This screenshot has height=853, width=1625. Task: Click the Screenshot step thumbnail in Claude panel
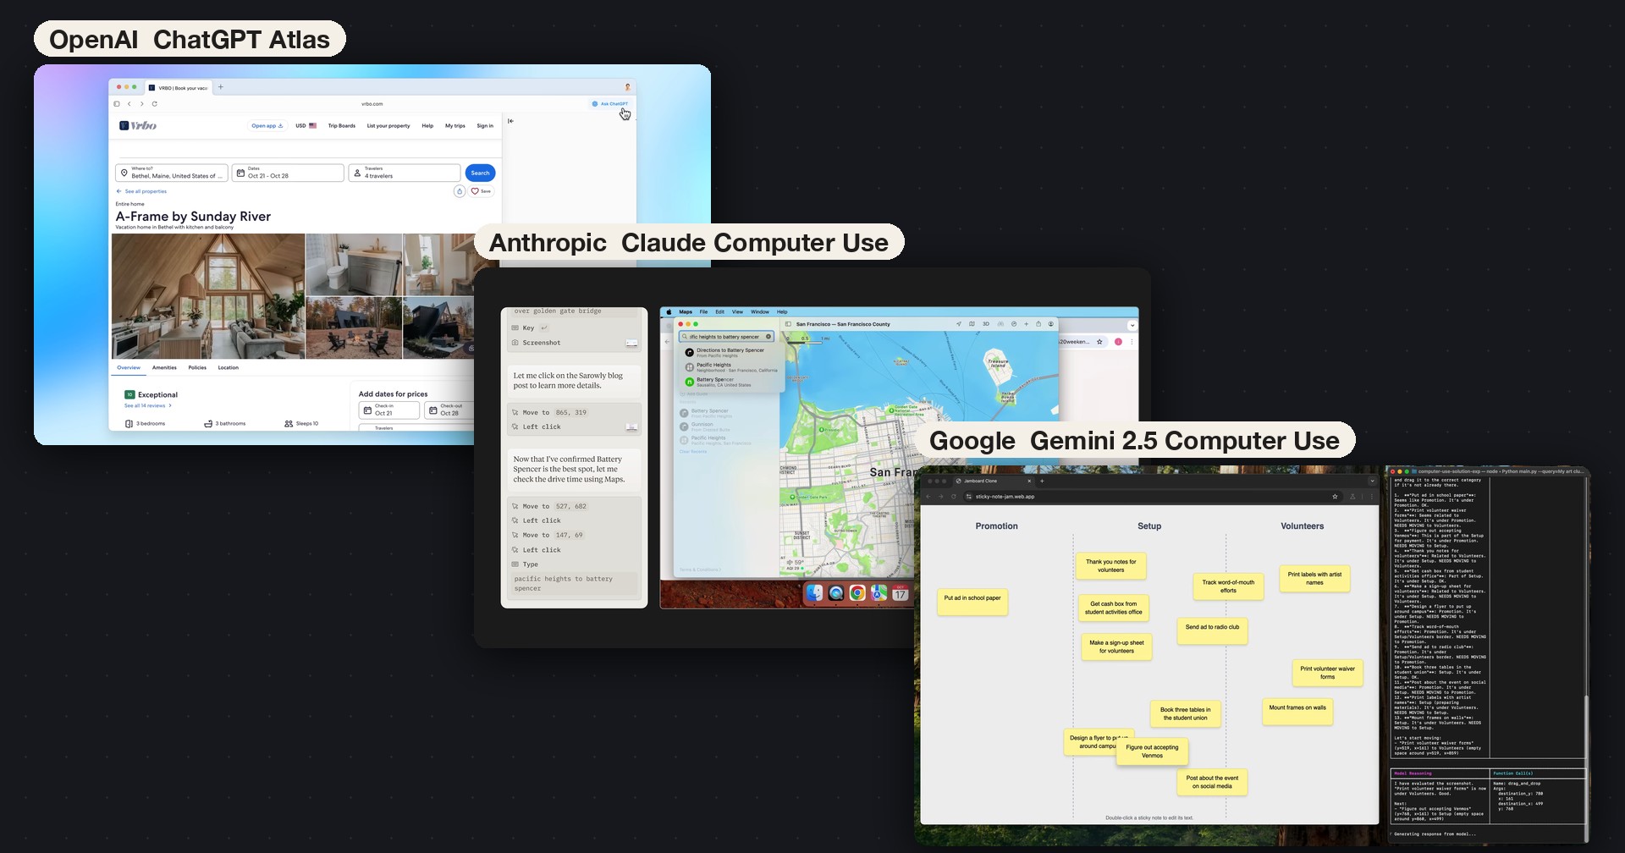(631, 343)
